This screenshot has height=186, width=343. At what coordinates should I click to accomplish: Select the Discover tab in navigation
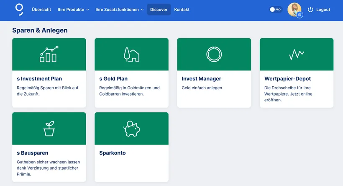click(159, 10)
